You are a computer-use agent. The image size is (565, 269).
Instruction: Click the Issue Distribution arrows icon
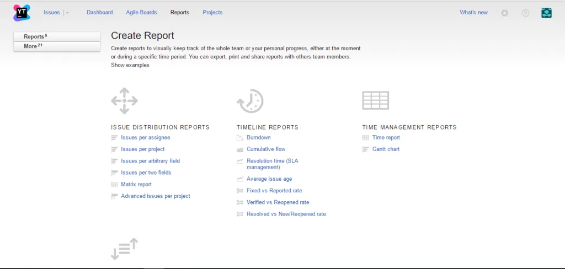(x=124, y=101)
